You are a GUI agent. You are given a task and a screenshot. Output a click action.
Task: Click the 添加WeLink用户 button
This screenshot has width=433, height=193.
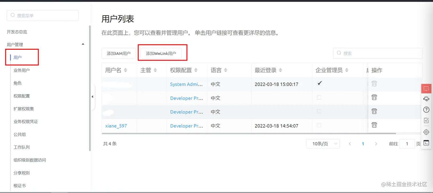click(x=161, y=53)
